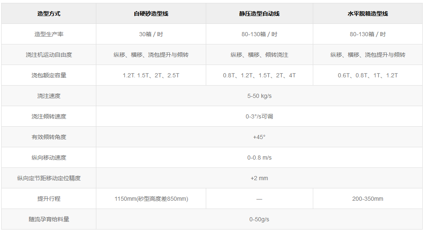426x232 pixels.
Task: Select the 纵移、横移、倾转浇注 cell
Action: click(x=259, y=55)
